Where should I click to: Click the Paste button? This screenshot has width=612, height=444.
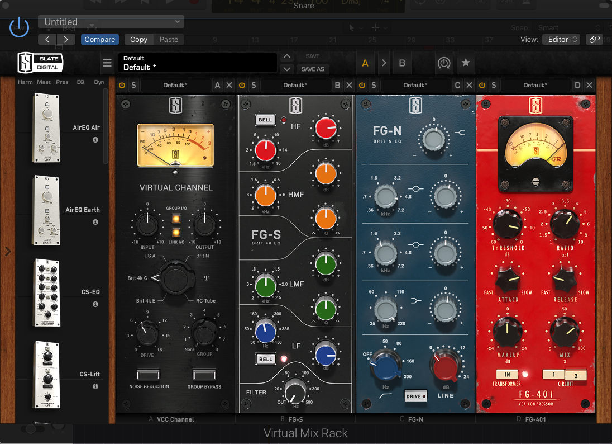(x=169, y=40)
